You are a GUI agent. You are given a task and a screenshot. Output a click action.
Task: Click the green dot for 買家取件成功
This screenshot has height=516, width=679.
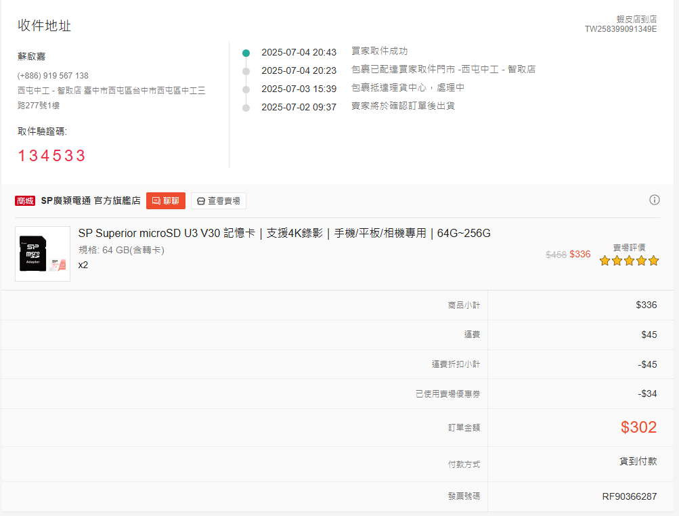246,52
